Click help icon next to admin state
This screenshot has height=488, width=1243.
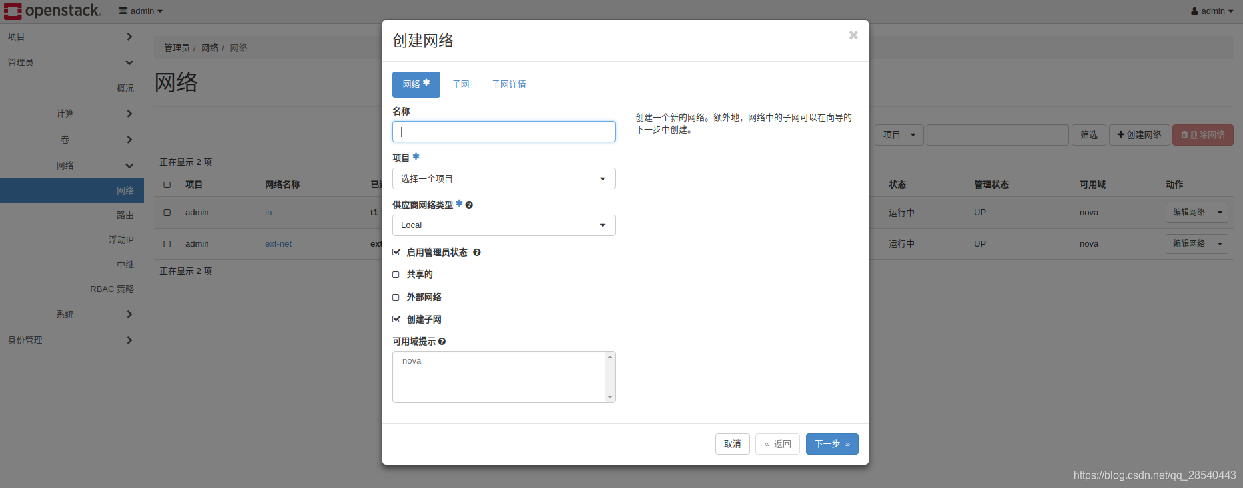coord(477,253)
